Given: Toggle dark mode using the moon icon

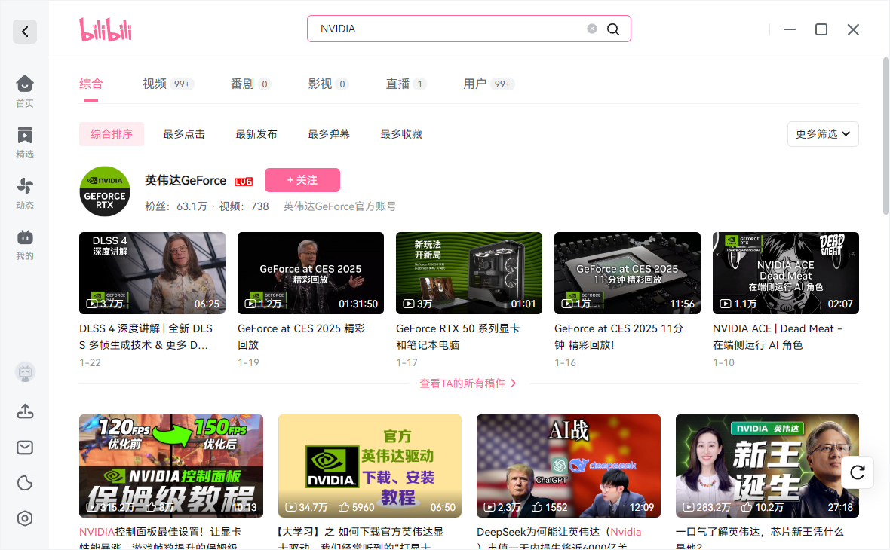Looking at the screenshot, I should click(25, 483).
